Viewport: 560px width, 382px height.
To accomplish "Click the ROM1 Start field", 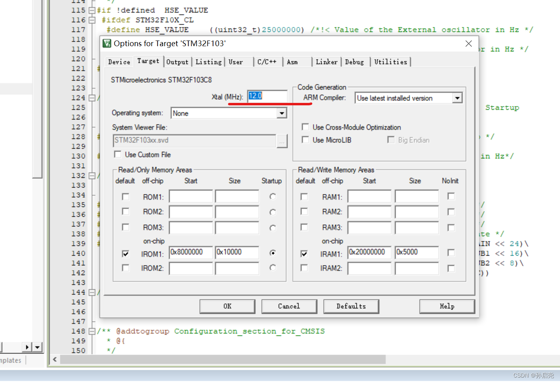I will [x=191, y=196].
